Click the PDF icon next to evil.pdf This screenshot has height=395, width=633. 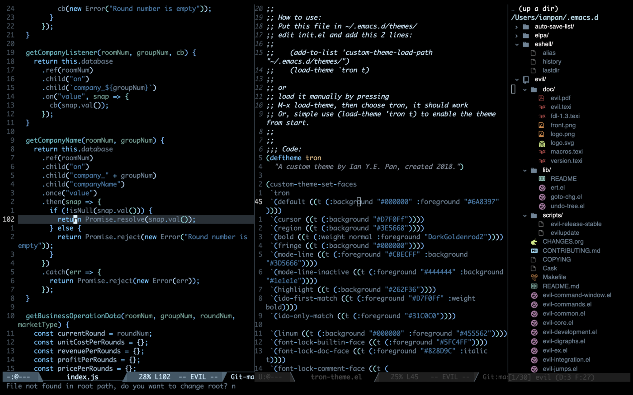click(541, 98)
